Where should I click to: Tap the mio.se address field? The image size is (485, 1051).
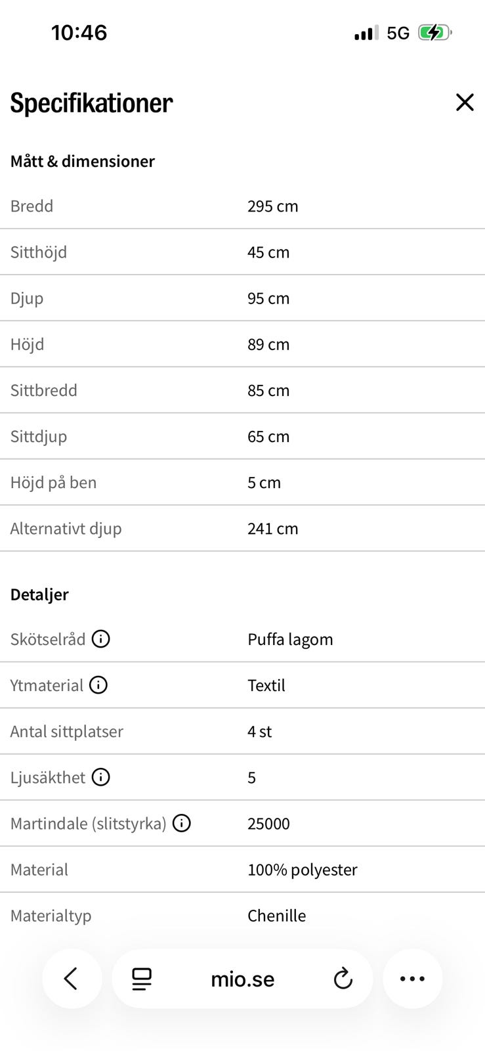242,979
